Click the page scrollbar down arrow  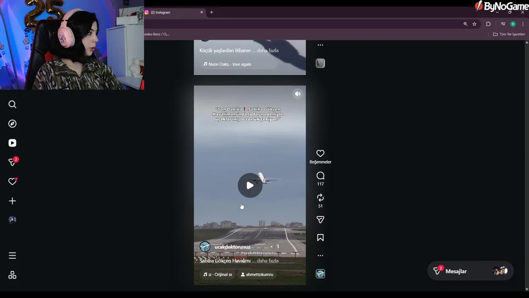tap(527, 289)
